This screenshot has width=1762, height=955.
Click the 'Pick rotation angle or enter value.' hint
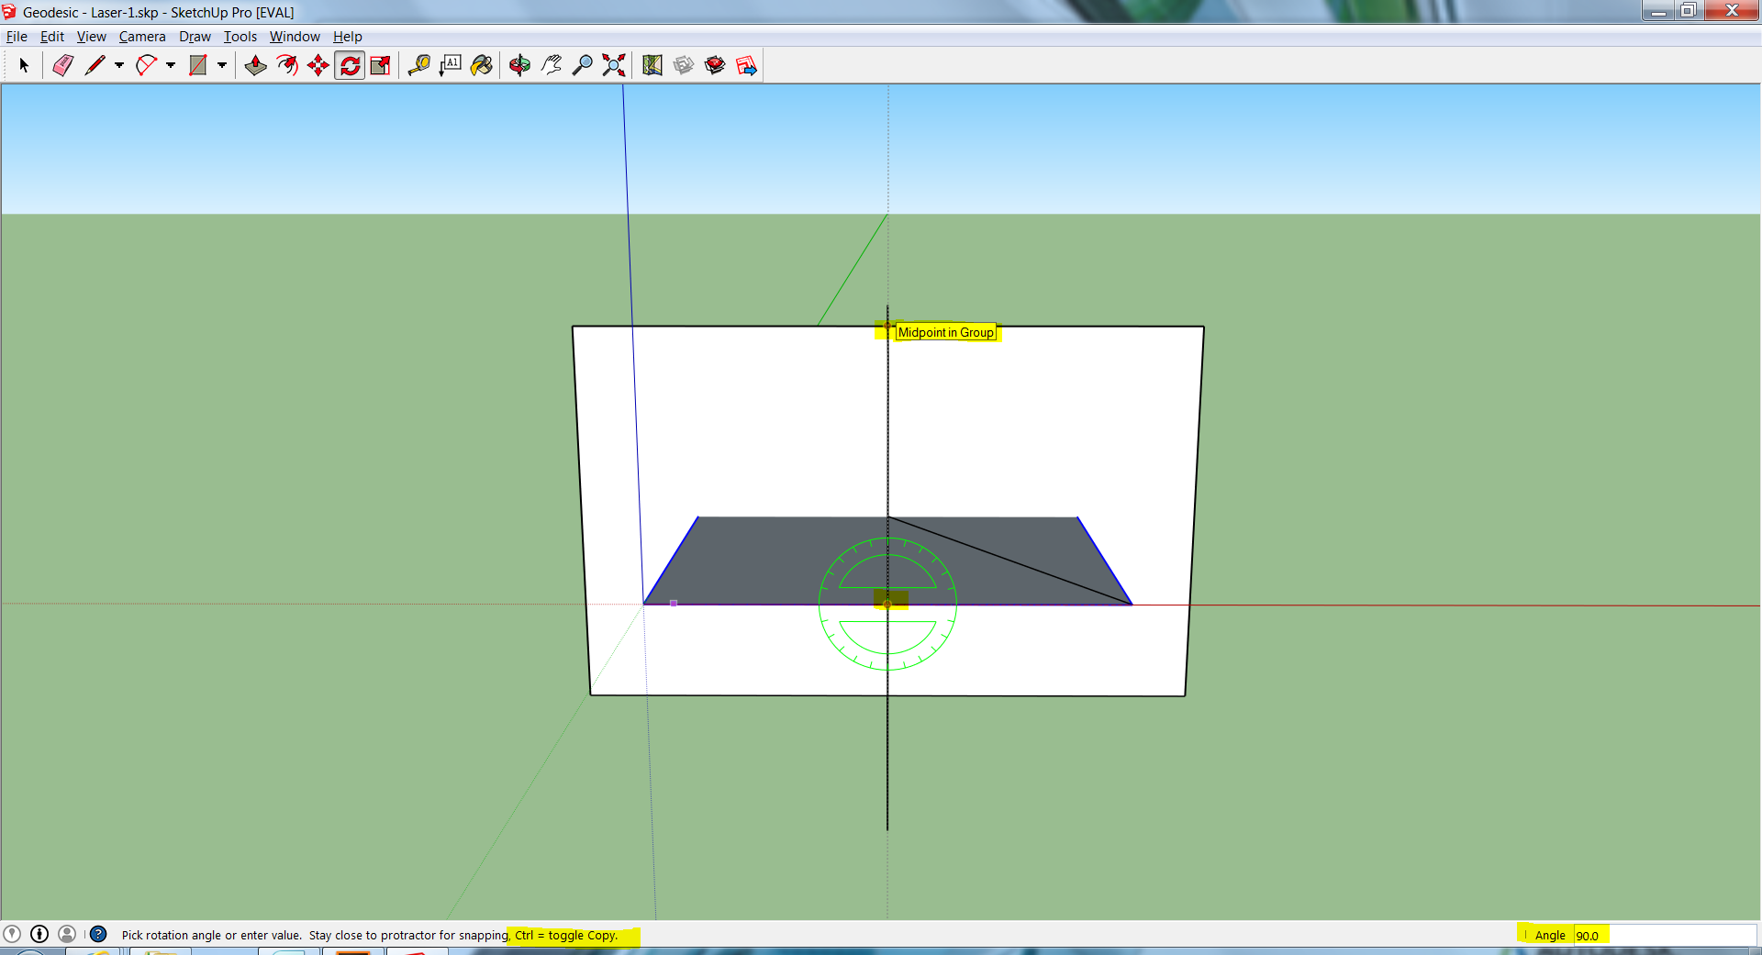coord(212,936)
